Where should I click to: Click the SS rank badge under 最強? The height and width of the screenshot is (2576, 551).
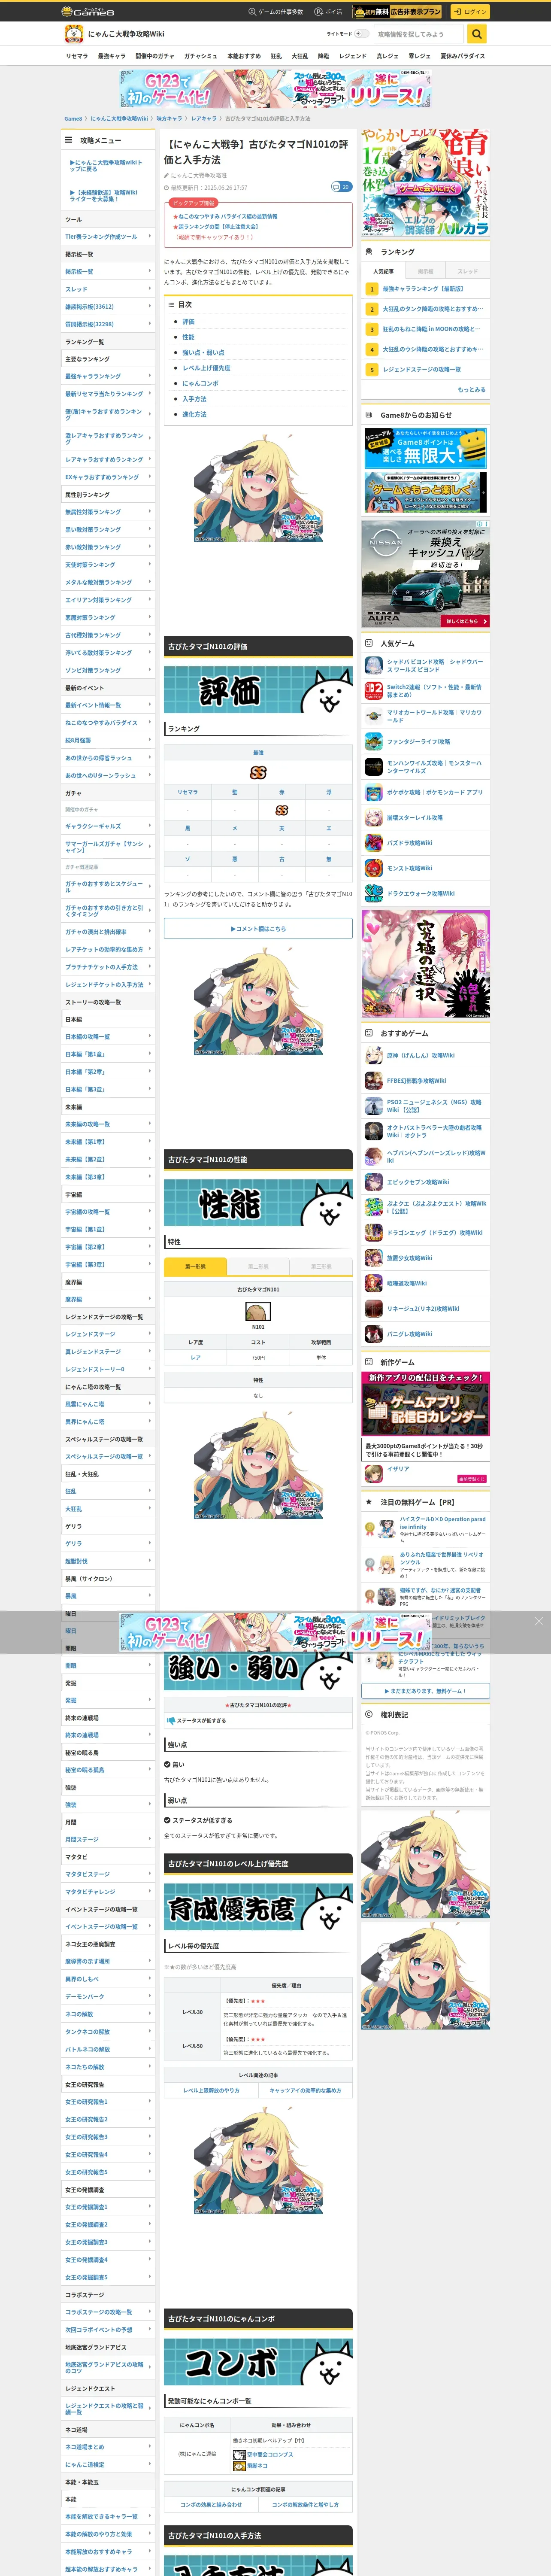[258, 773]
